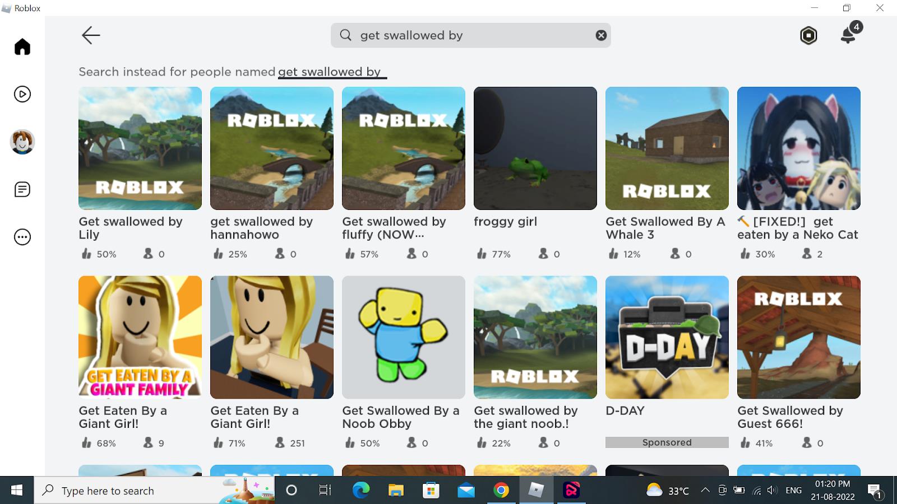The width and height of the screenshot is (897, 504).
Task: Open 'get eaten by a Neko Cat' thumbnail
Action: tap(799, 148)
